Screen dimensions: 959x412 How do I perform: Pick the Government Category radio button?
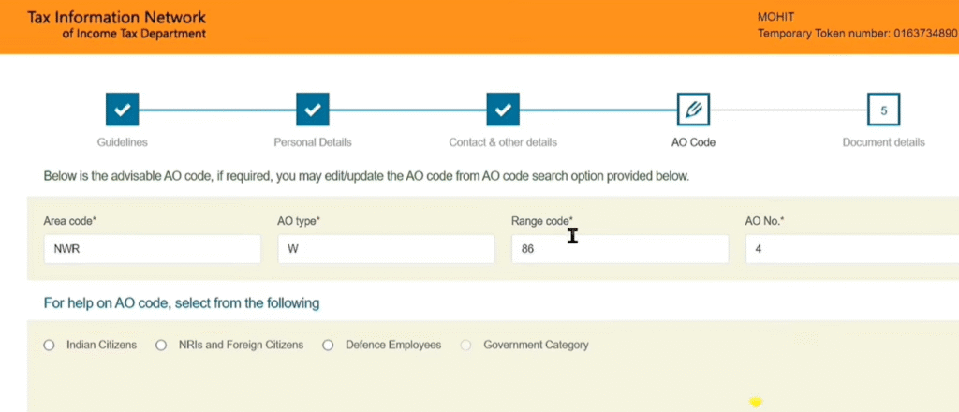(466, 346)
